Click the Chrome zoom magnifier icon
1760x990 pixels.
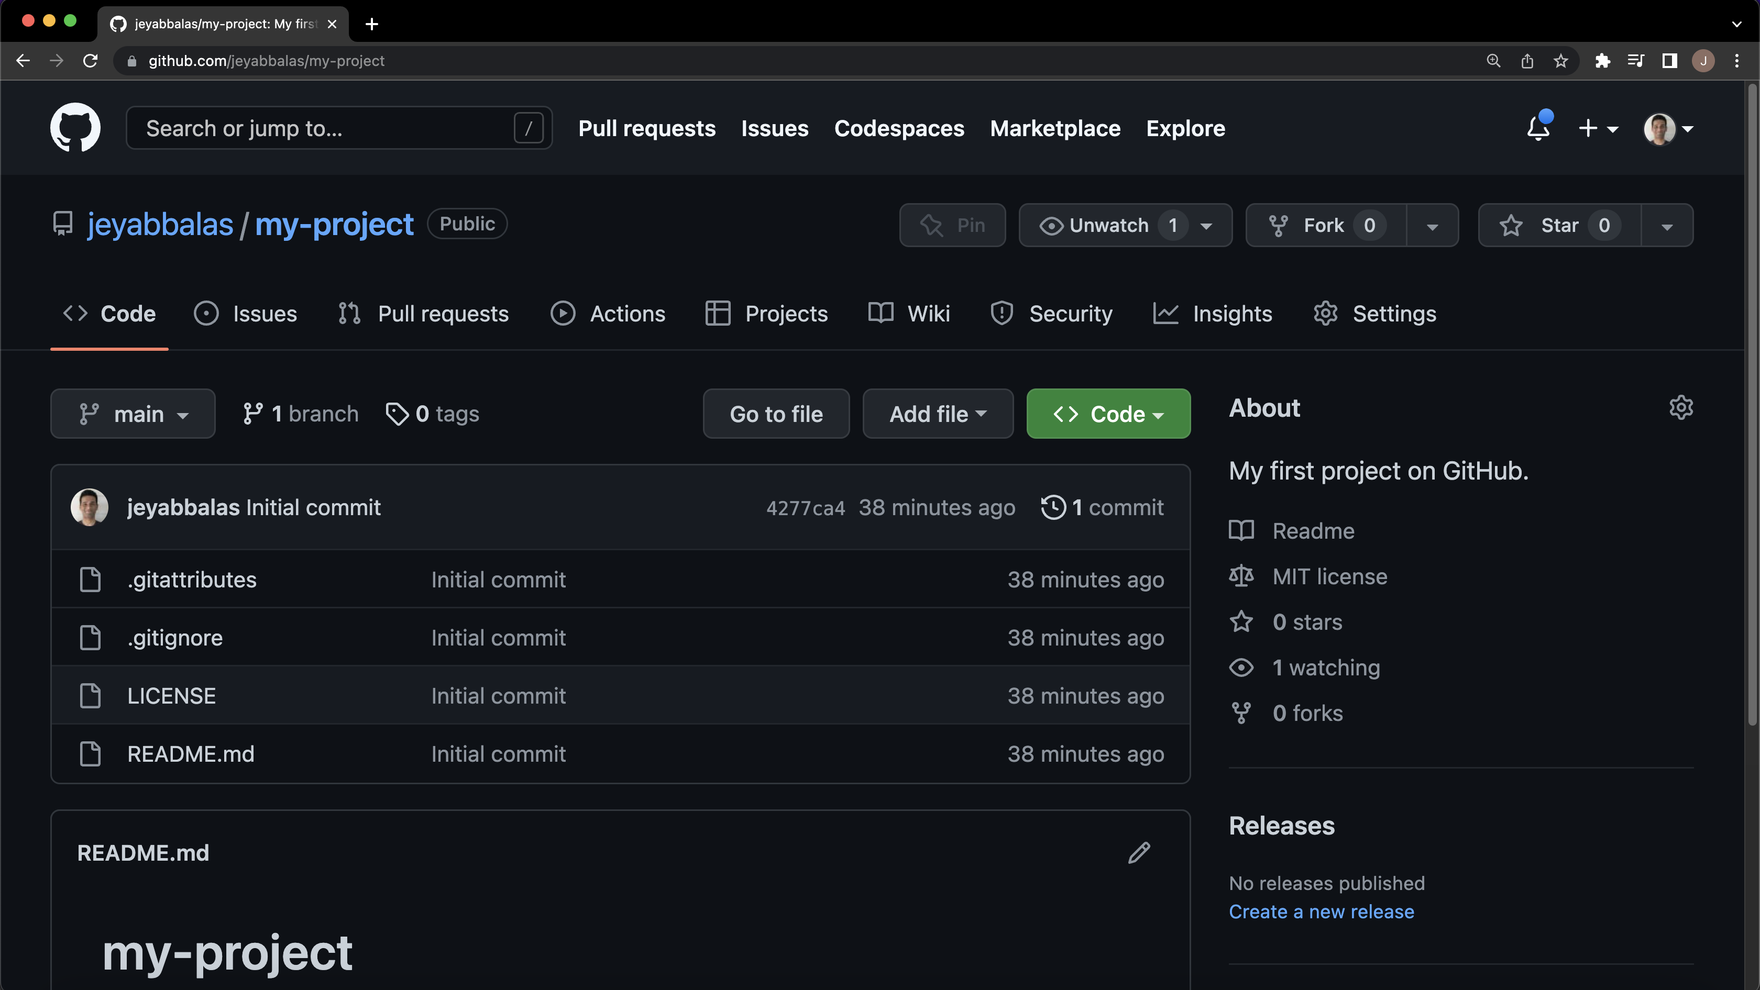tap(1493, 61)
